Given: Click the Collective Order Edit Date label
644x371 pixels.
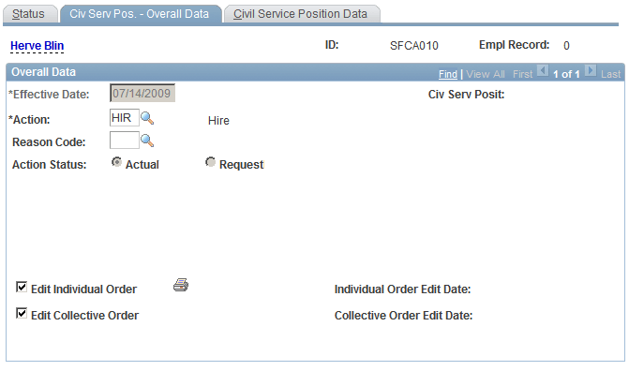Looking at the screenshot, I should [x=403, y=316].
